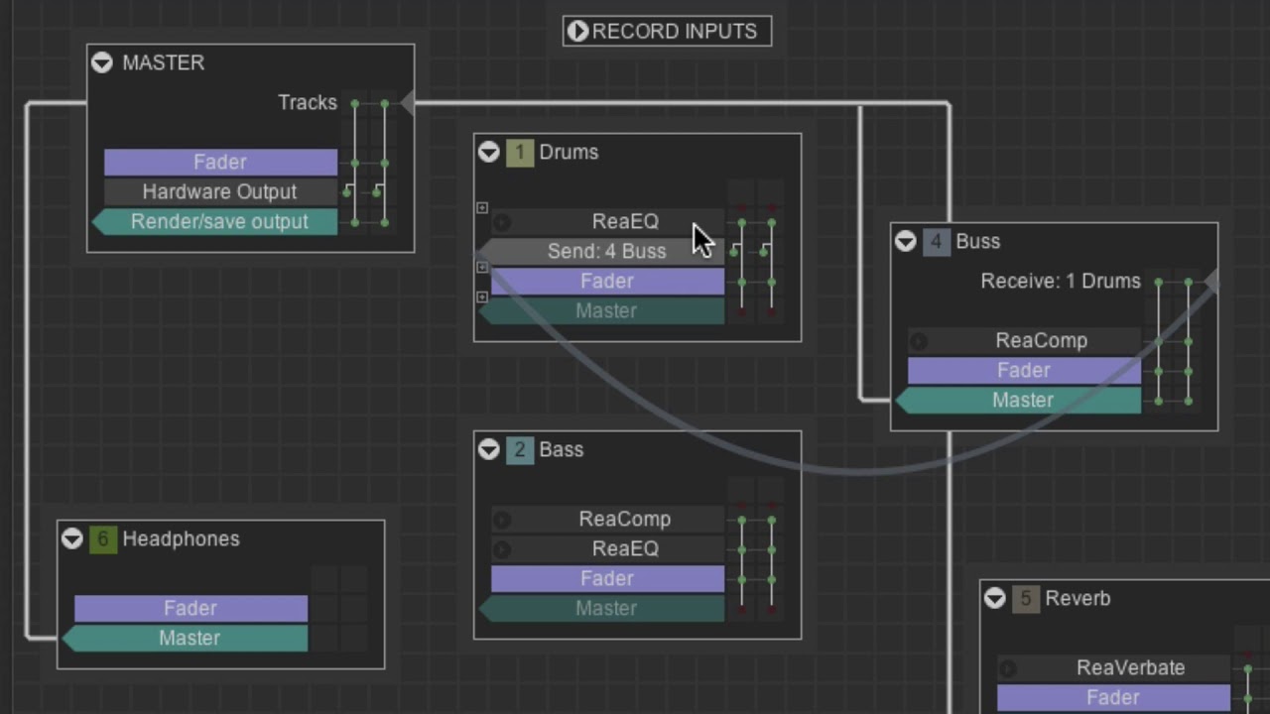This screenshot has height=714, width=1270.
Task: Click the plus icon above ReaEQ in Drums
Action: pyautogui.click(x=482, y=207)
